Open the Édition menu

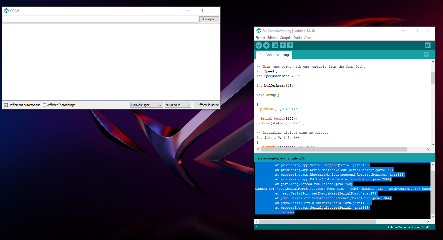(x=272, y=38)
